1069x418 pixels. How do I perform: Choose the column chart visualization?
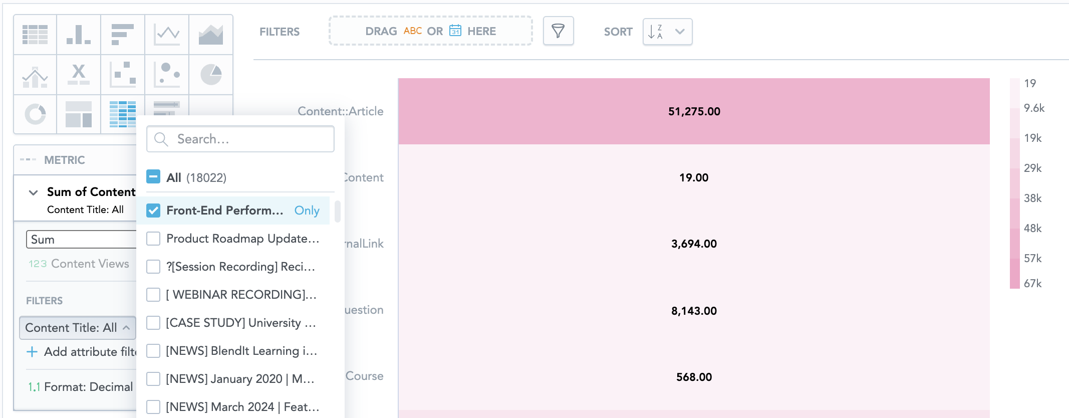point(79,35)
